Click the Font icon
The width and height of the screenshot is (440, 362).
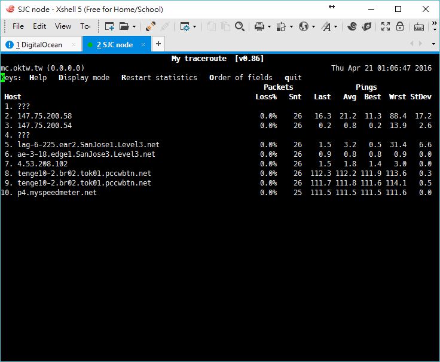click(x=326, y=27)
